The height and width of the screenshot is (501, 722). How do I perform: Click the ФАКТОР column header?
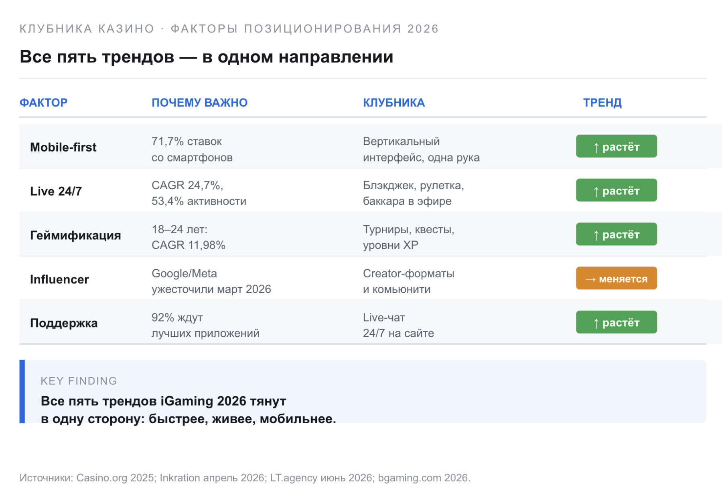click(43, 103)
